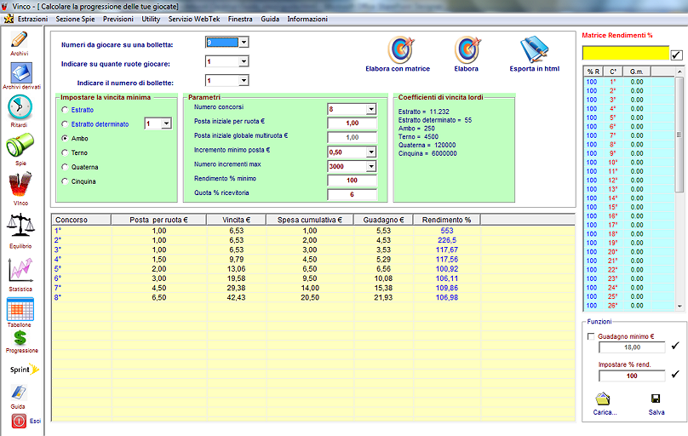Open the Numero concorsi dropdown
The width and height of the screenshot is (688, 436).
371,109
